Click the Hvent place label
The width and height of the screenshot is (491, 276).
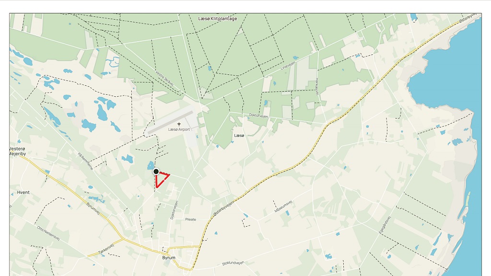pyautogui.click(x=23, y=193)
